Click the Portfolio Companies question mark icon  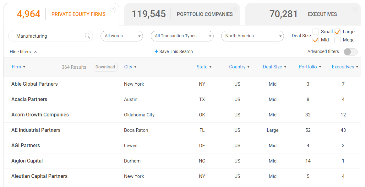click(233, 9)
